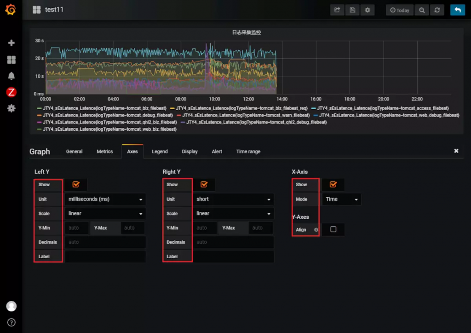The width and height of the screenshot is (471, 333).
Task: Refresh the dashboard with the refresh icon
Action: [x=437, y=10]
